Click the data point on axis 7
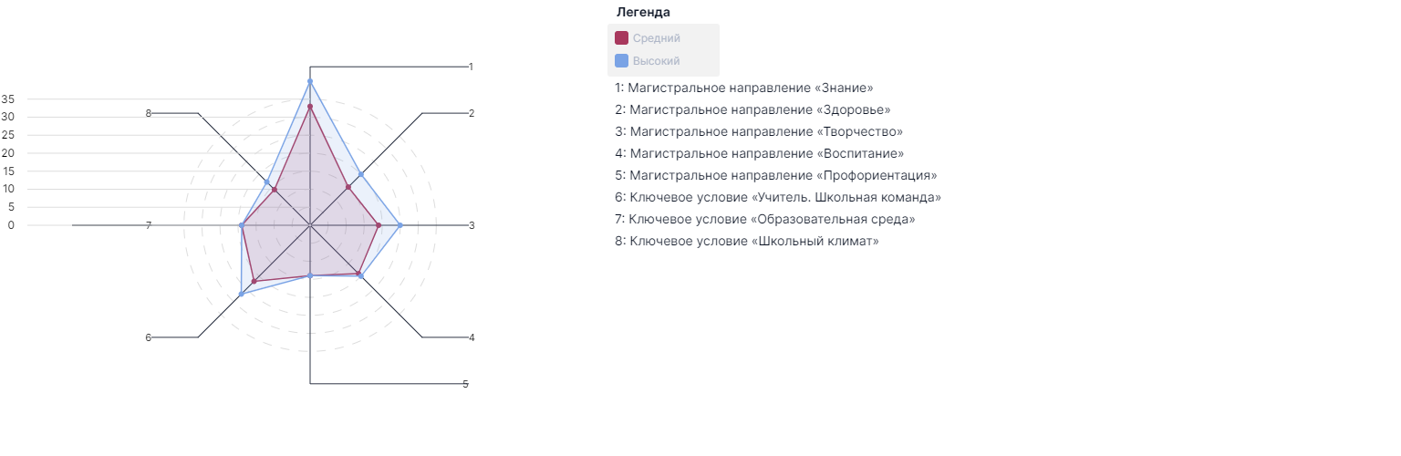This screenshot has width=1401, height=456. (242, 225)
